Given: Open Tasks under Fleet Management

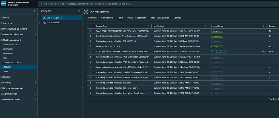Looking at the screenshot, I should tap(5, 72).
